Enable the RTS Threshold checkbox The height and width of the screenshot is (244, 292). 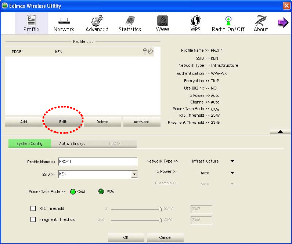33,208
